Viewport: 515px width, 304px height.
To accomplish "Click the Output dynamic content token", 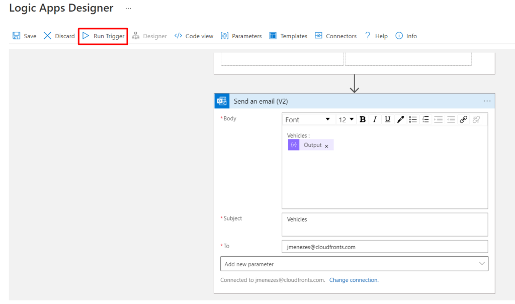I will (311, 145).
